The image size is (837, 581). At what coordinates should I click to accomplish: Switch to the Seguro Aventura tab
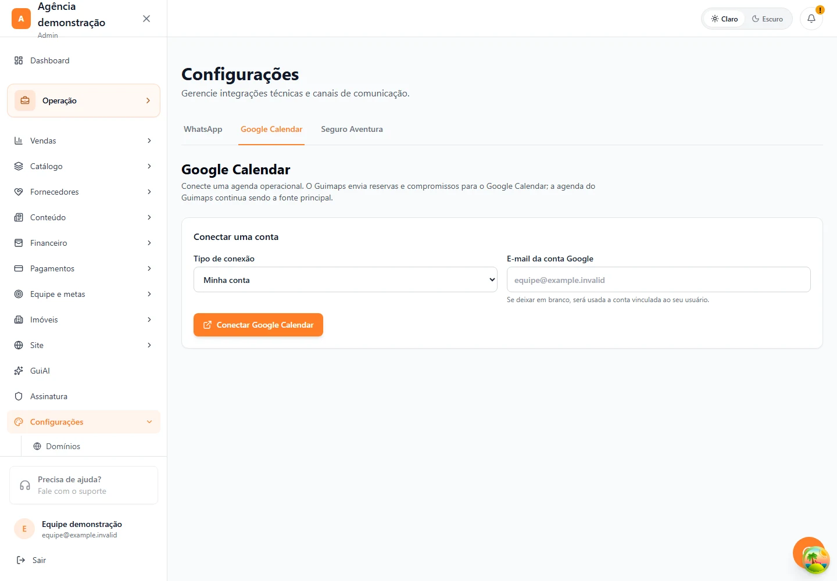352,129
